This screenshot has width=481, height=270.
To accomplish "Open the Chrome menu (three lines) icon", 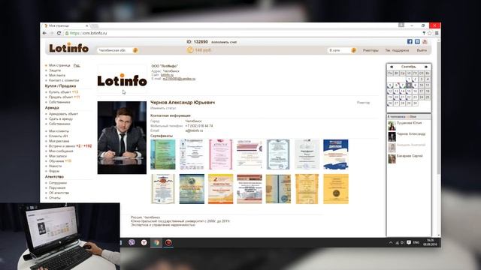I will 437,33.
